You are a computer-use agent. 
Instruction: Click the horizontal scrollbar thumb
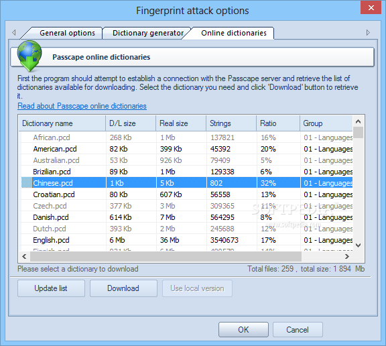pyautogui.click(x=166, y=257)
